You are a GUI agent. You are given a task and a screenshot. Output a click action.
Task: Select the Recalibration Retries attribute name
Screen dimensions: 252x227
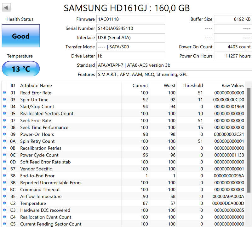[41, 148]
